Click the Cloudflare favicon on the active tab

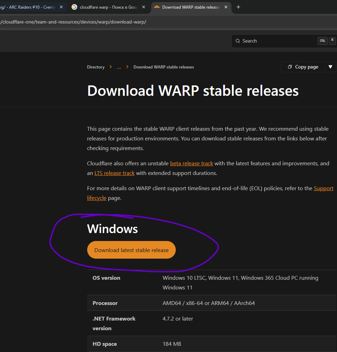(x=157, y=7)
